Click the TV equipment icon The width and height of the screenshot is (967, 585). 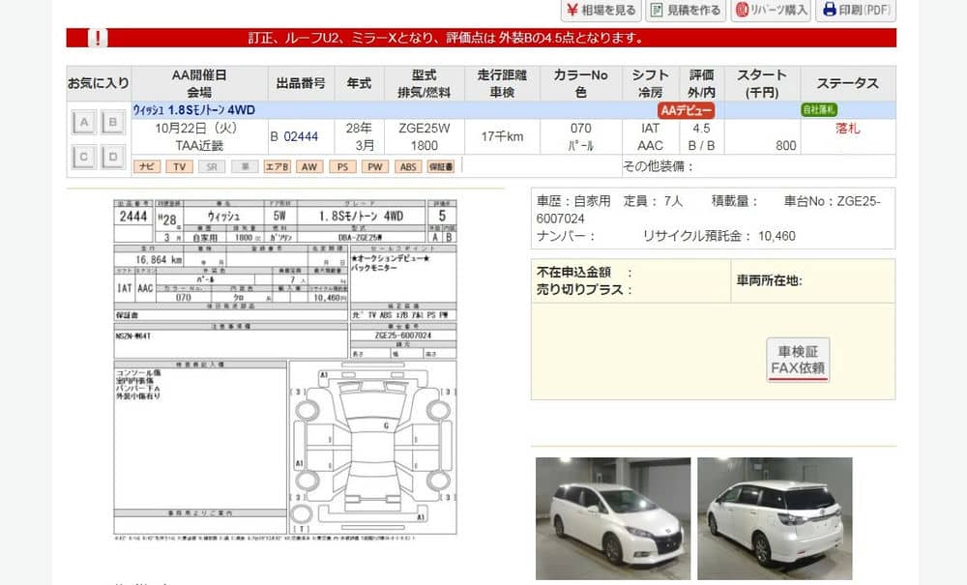180,166
